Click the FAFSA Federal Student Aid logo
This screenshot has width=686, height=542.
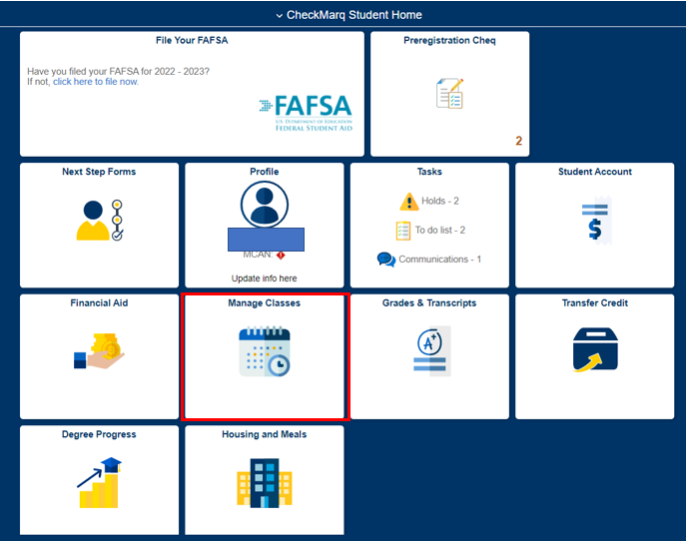point(306,111)
